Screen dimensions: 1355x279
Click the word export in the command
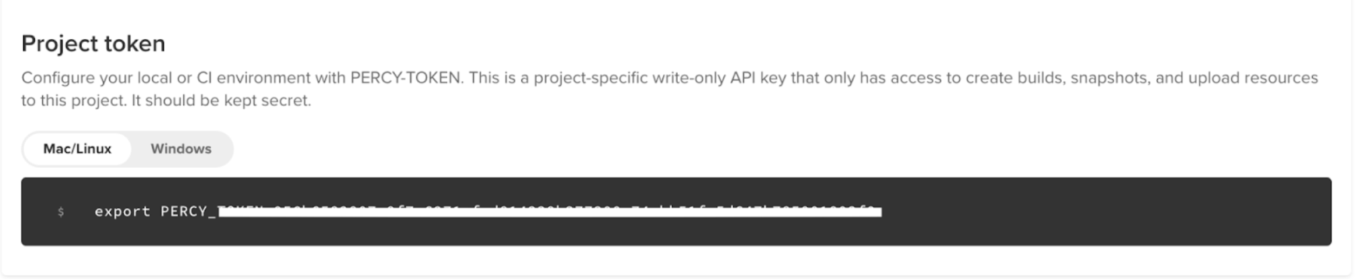[x=122, y=212]
